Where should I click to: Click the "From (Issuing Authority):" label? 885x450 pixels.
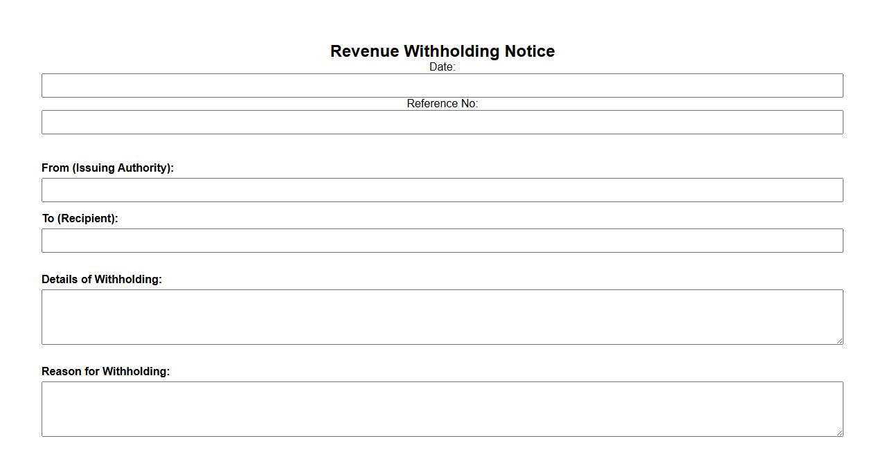click(107, 168)
